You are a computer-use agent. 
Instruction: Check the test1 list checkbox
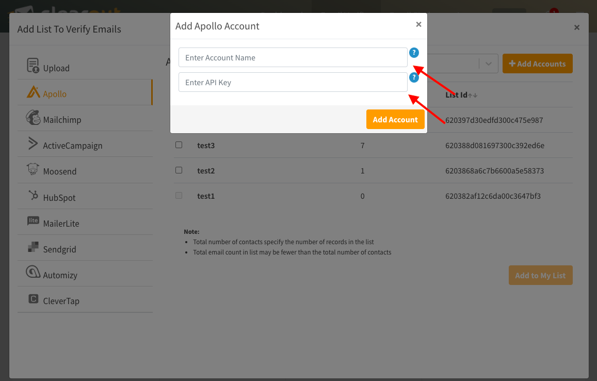[179, 196]
